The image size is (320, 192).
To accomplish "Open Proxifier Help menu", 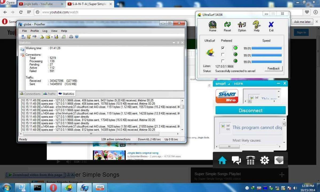I will (x=64, y=31).
